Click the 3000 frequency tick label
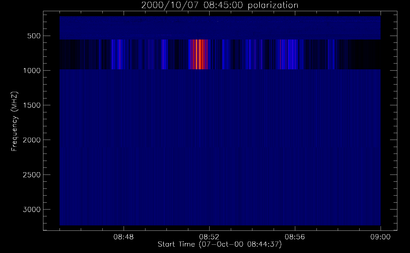The image size is (410, 253). click(x=32, y=209)
